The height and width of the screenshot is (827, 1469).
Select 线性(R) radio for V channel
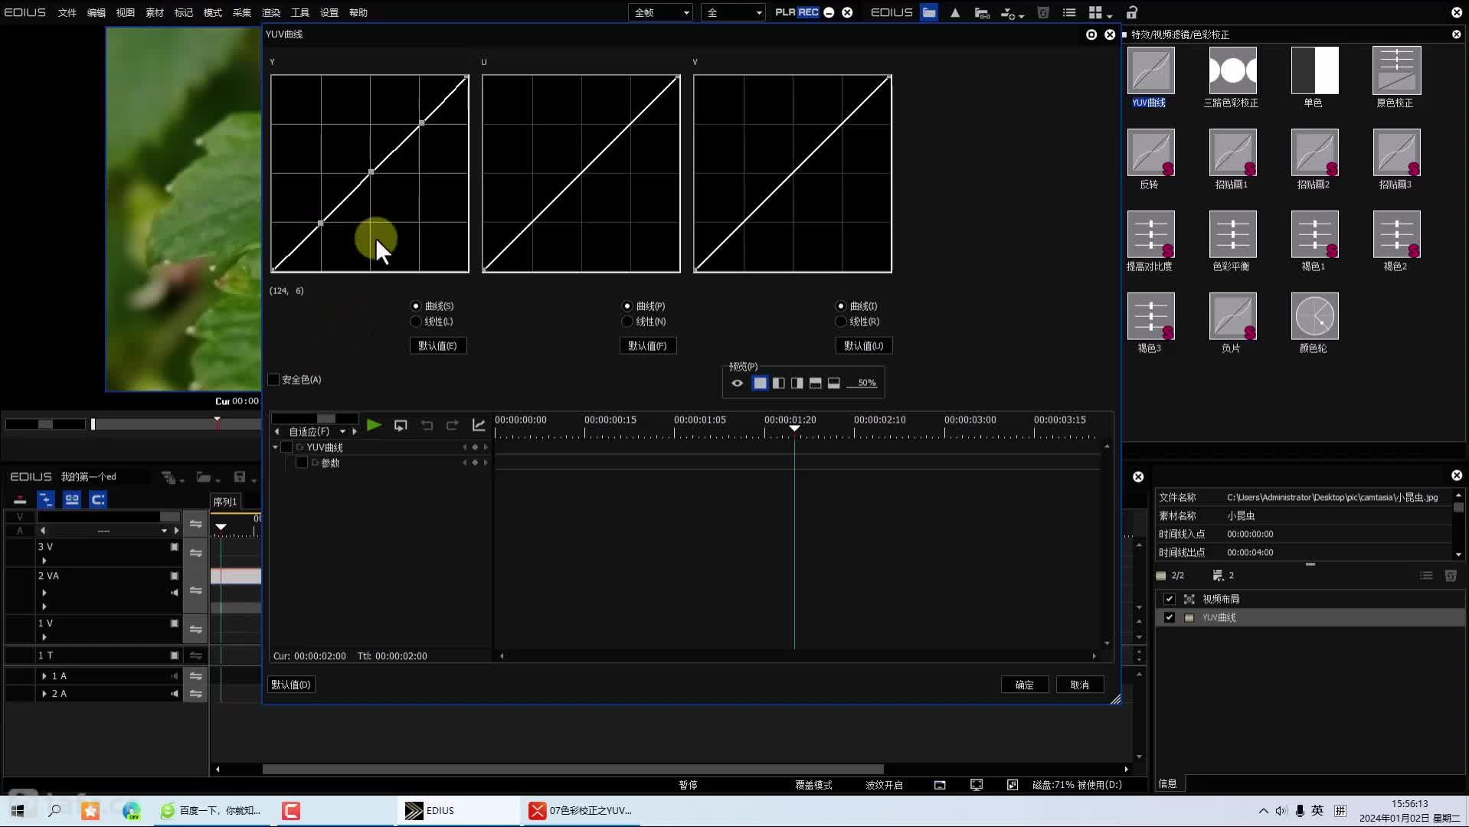pyautogui.click(x=841, y=322)
